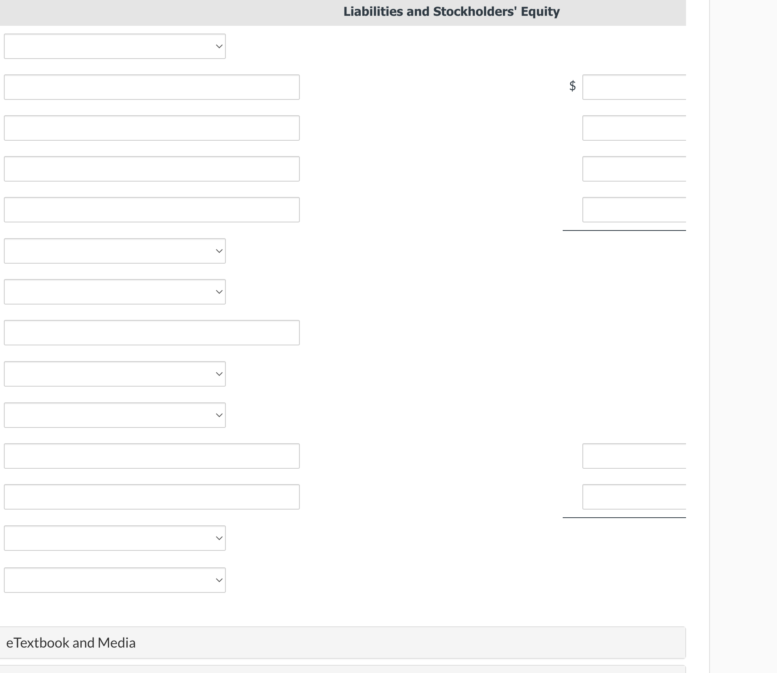Click the second-to-last account name text field
Viewport: 777px width, 673px height.
[152, 456]
